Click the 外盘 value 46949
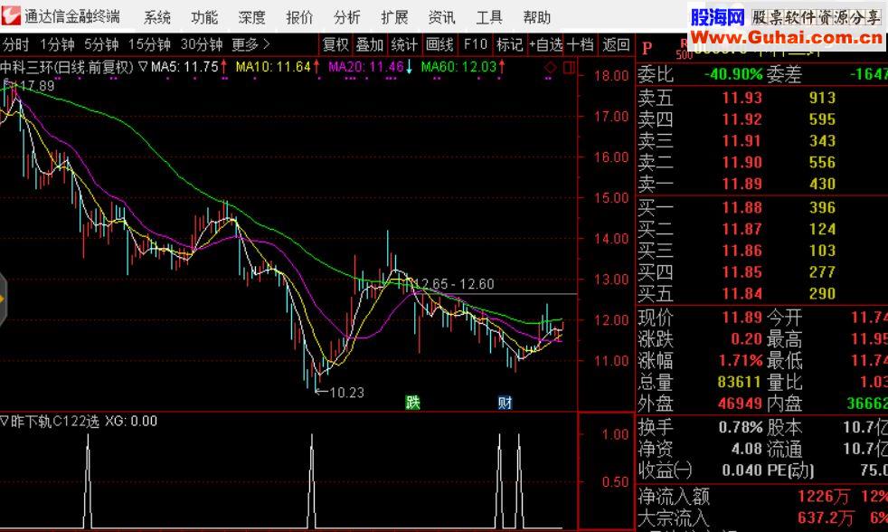The width and height of the screenshot is (888, 532). 740,404
